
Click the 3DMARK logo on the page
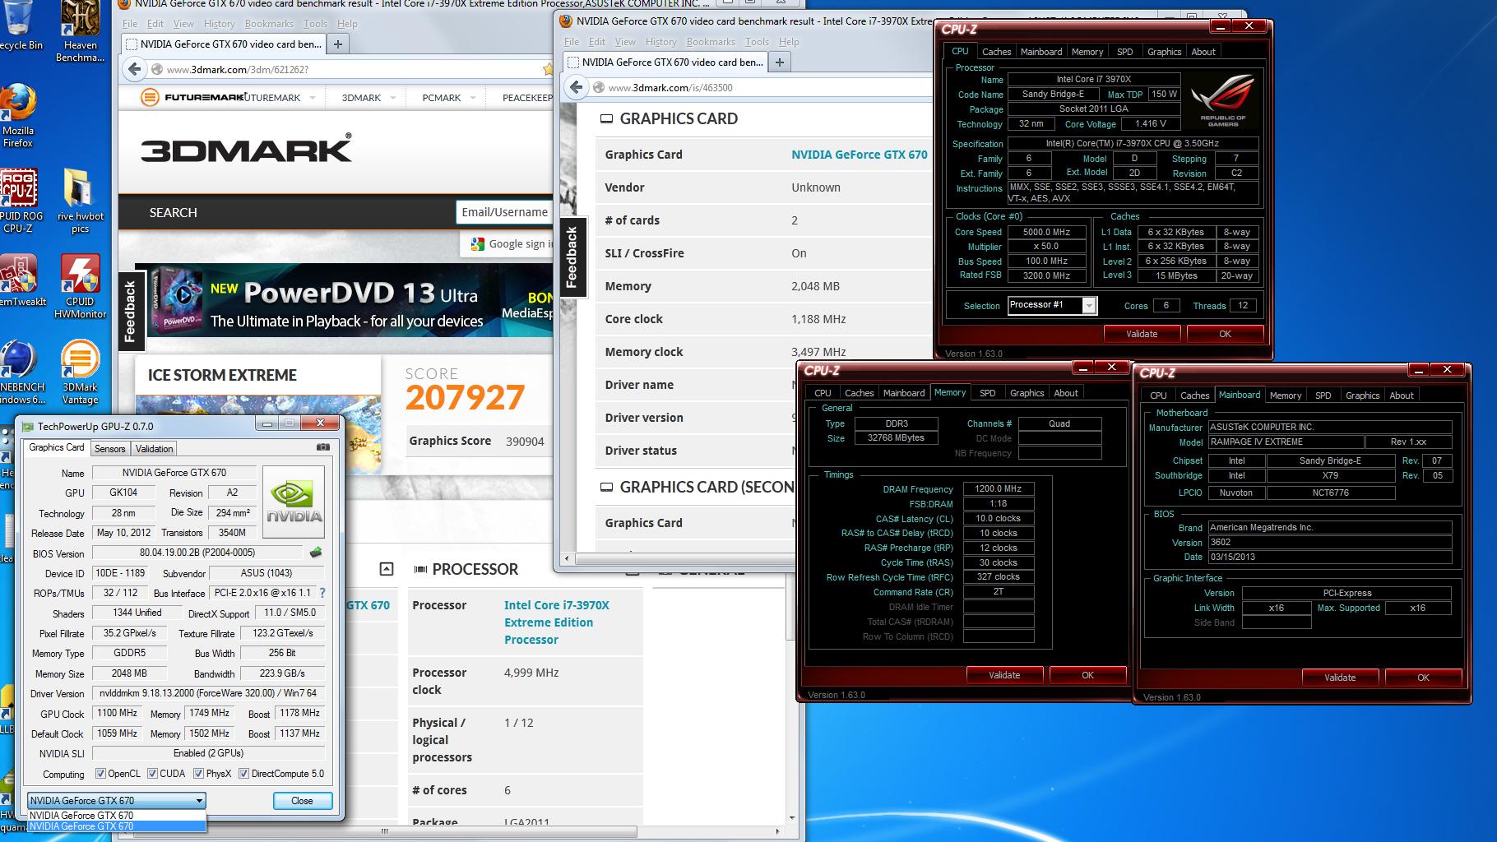point(246,149)
